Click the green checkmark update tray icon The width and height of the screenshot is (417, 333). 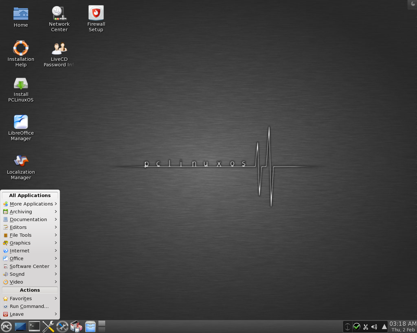[x=357, y=327]
